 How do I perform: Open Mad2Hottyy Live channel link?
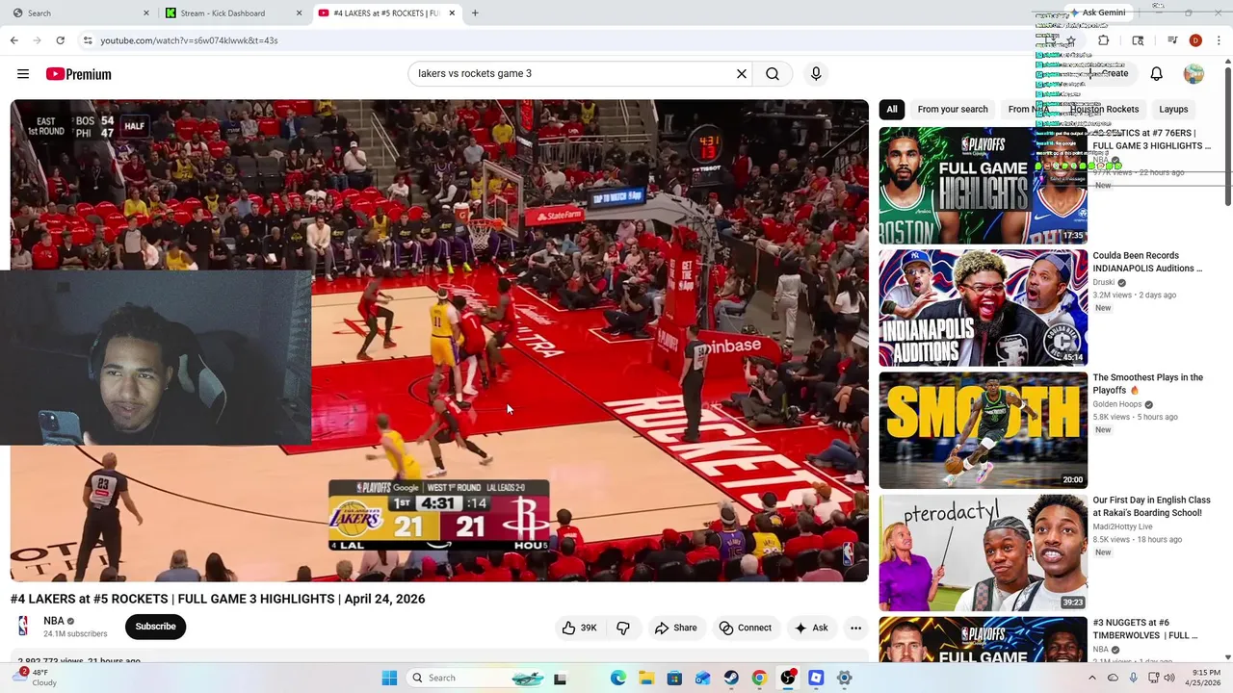click(x=1122, y=526)
